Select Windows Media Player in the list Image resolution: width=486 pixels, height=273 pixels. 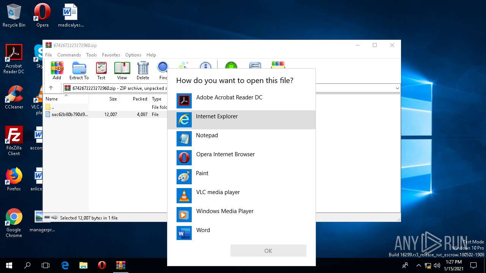[x=241, y=215]
